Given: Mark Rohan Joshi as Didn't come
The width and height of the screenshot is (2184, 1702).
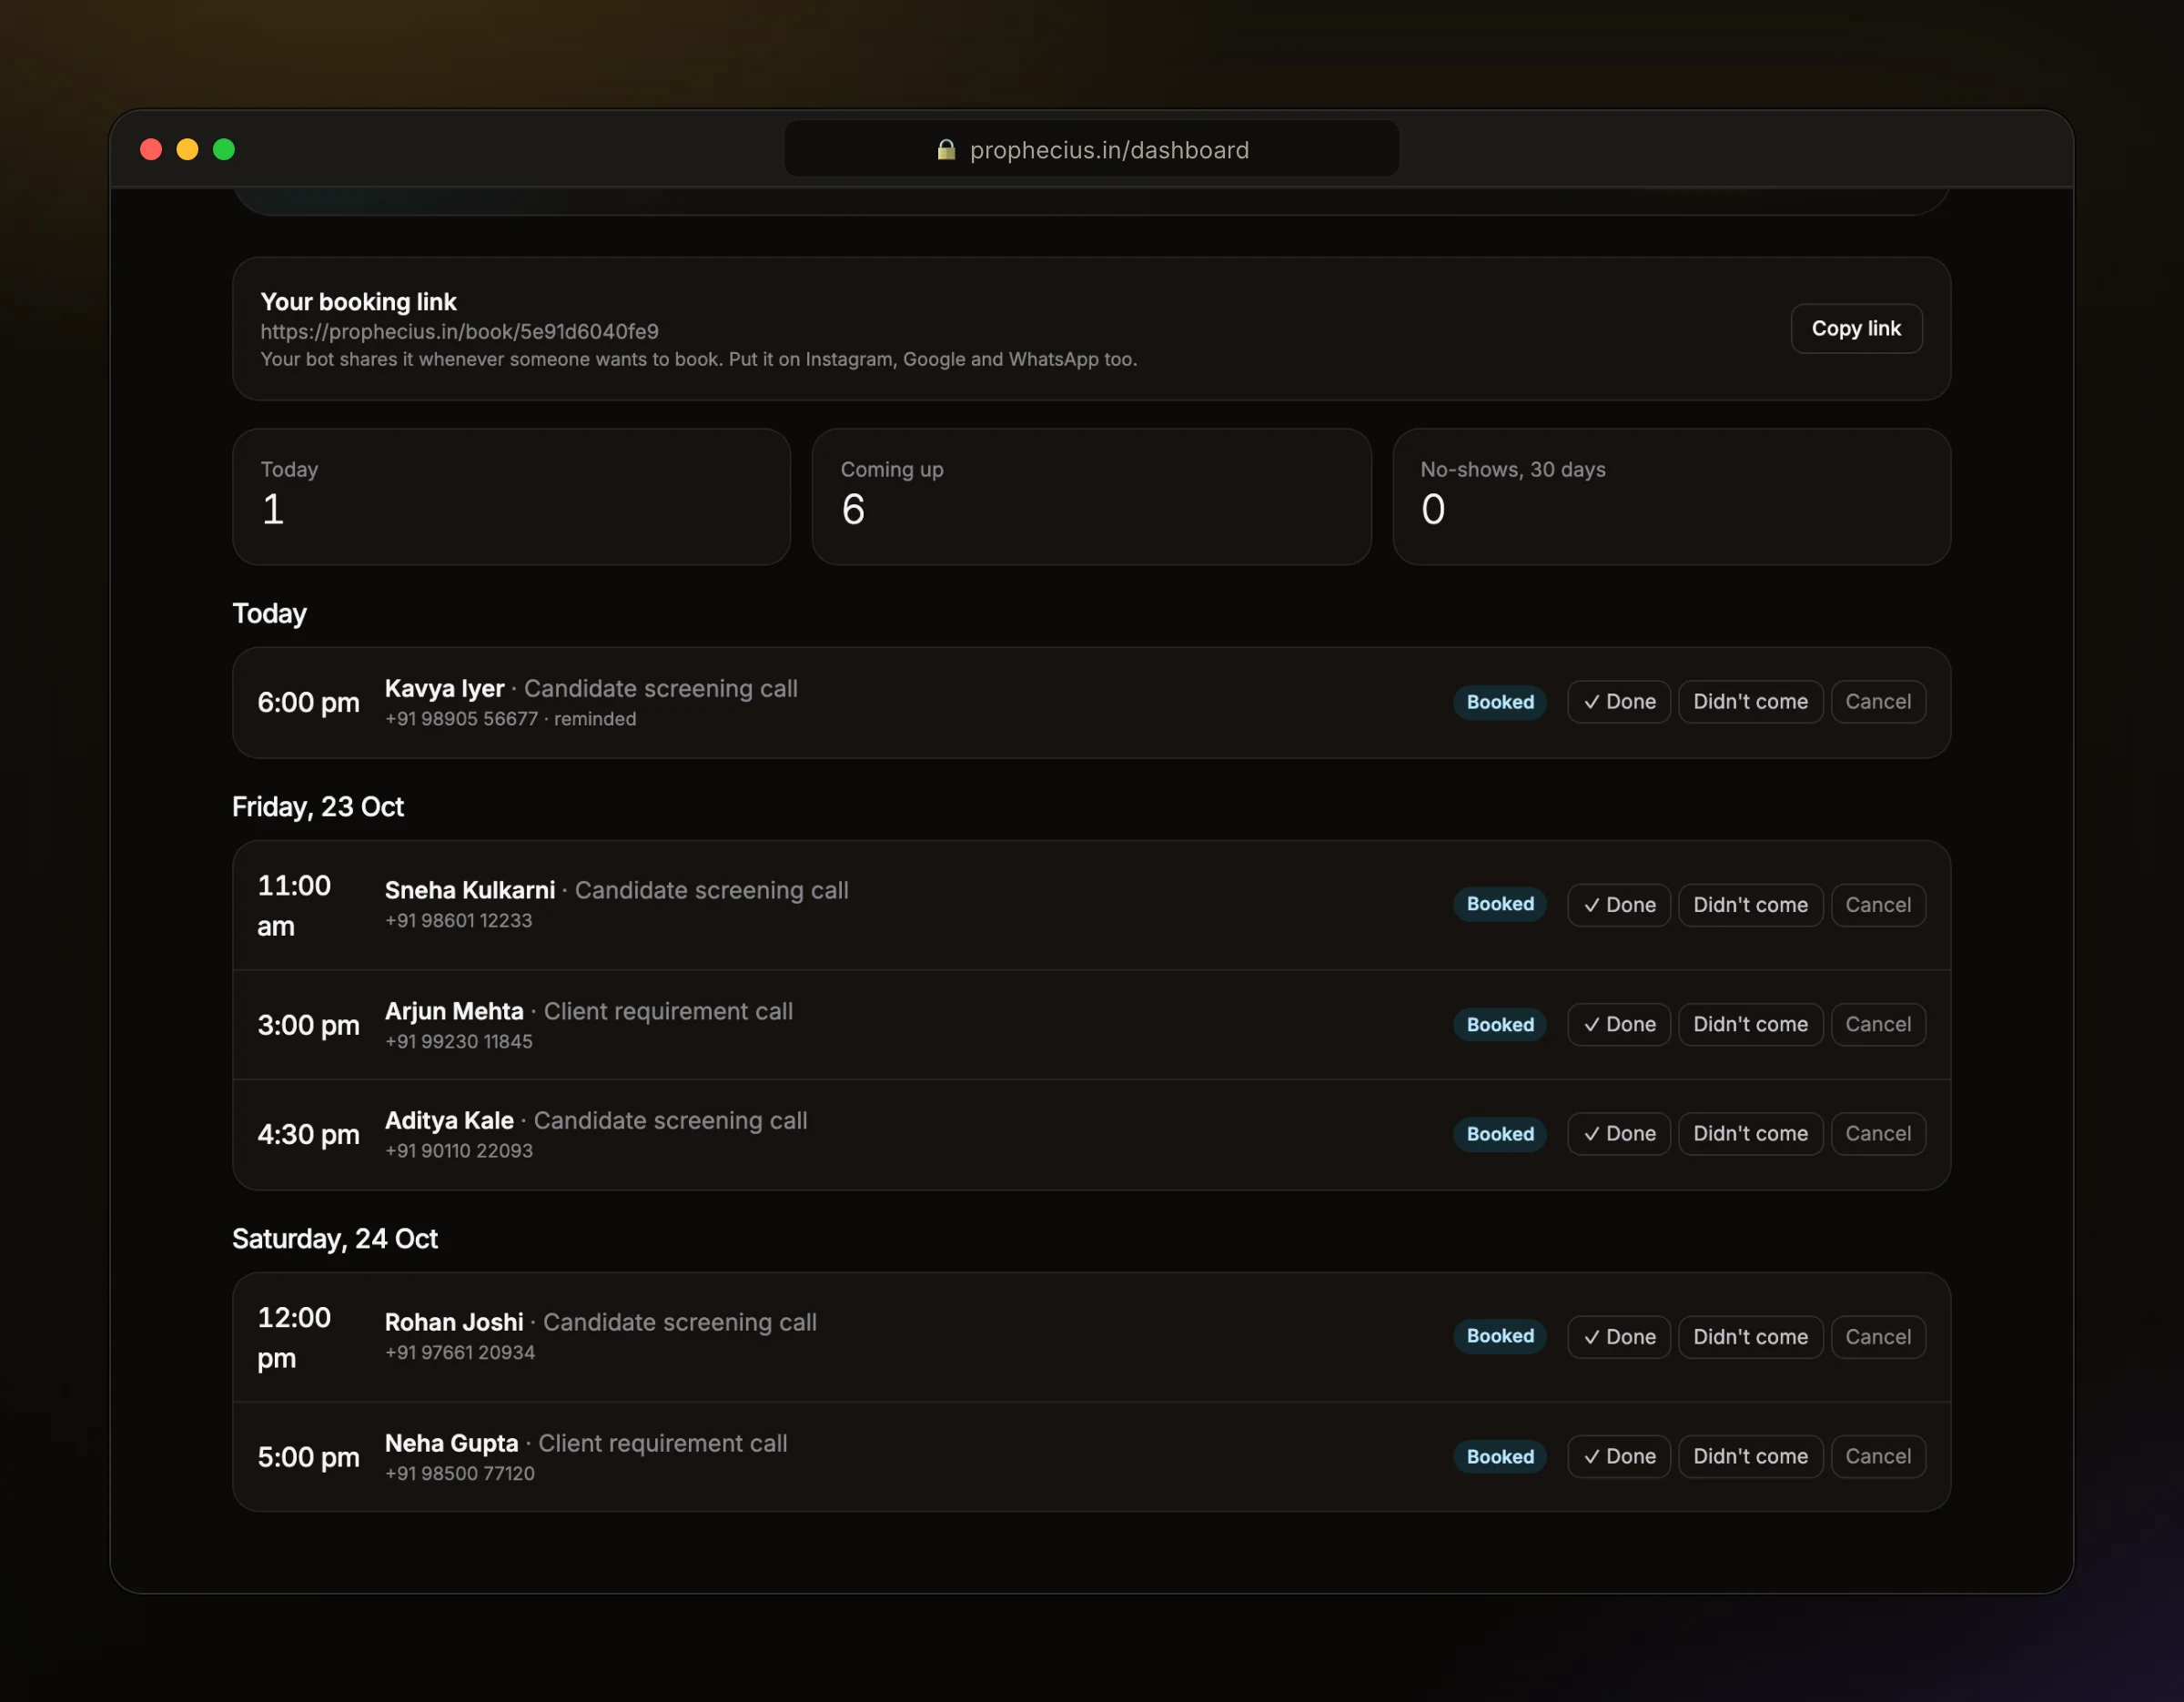Looking at the screenshot, I should pos(1750,1337).
